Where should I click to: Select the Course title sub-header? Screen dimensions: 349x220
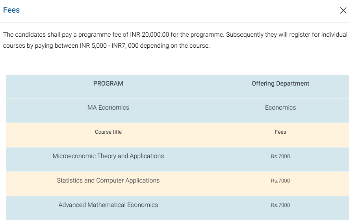(x=108, y=132)
